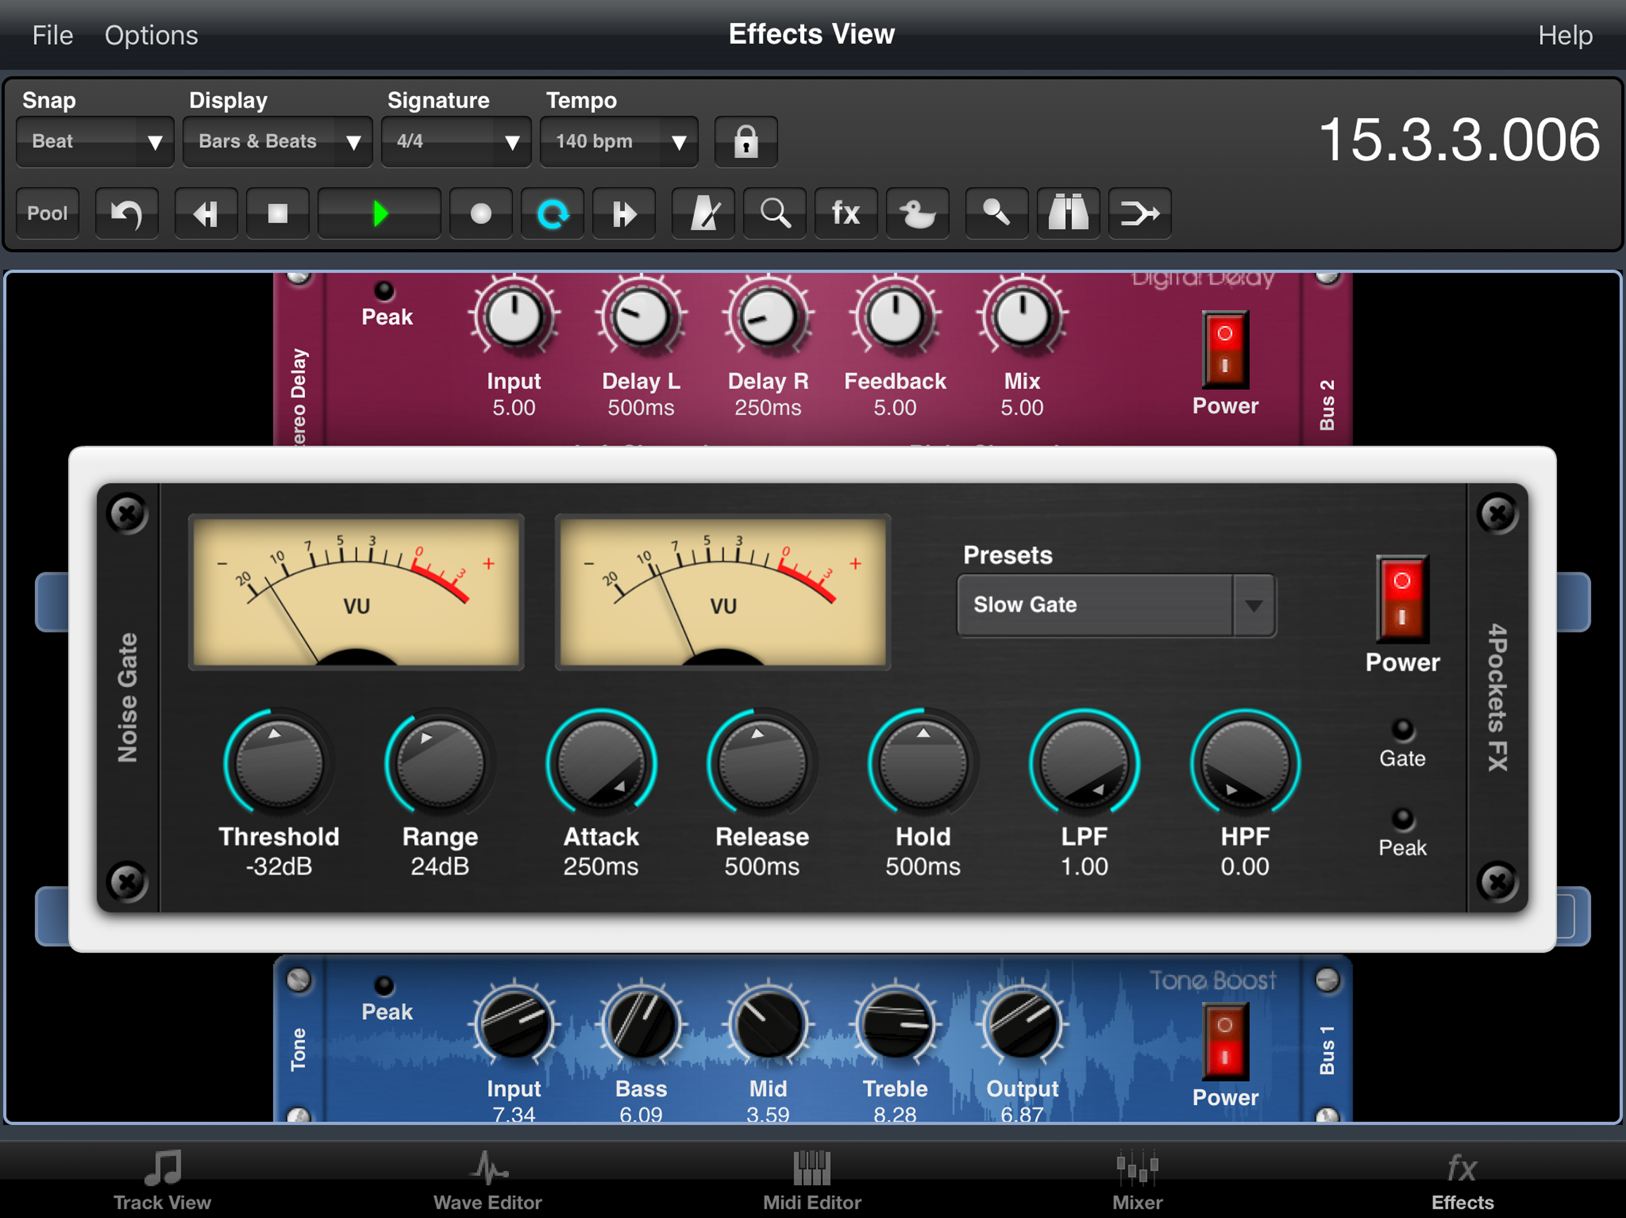The height and width of the screenshot is (1218, 1626).
Task: Open the Help menu link
Action: (x=1565, y=35)
